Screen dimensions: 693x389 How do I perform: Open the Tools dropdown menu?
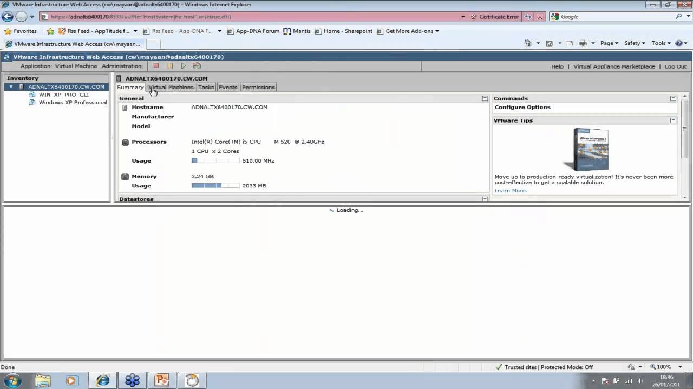(661, 43)
